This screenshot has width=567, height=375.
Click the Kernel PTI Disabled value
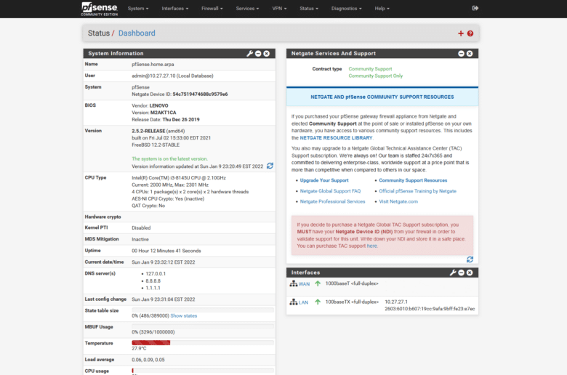pos(141,228)
